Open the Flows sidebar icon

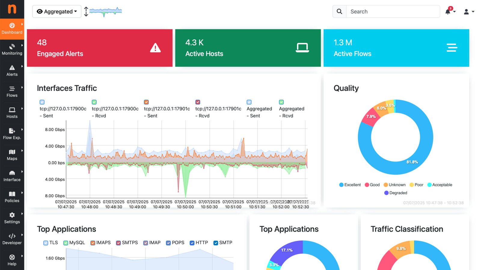point(12,89)
